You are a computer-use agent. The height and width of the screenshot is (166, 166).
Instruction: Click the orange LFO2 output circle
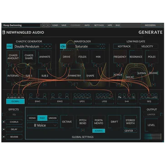coord(111,95)
